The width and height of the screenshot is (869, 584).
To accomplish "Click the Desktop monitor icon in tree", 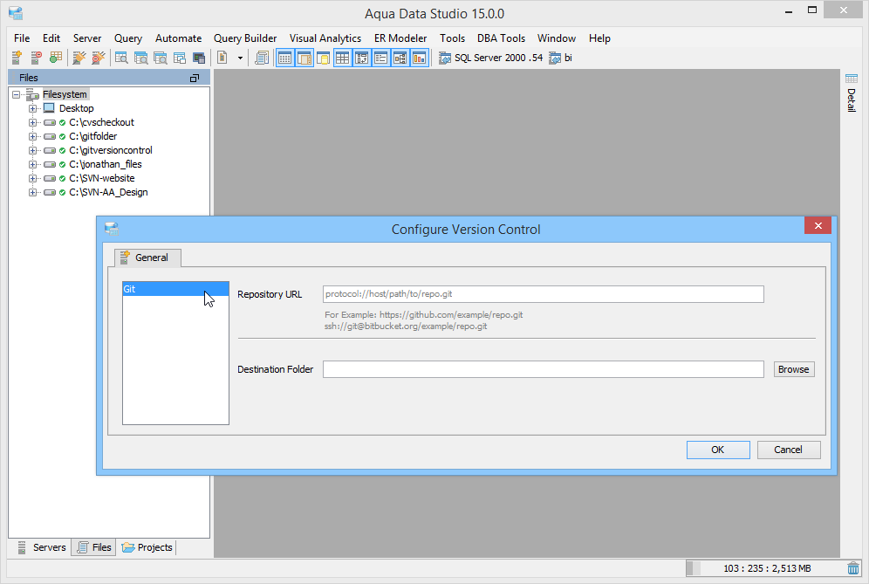I will [x=50, y=108].
